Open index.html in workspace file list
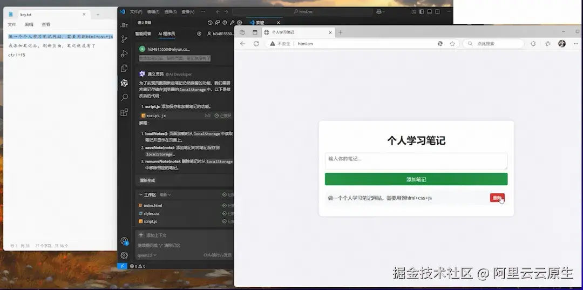The height and width of the screenshot is (290, 583). pos(153,205)
